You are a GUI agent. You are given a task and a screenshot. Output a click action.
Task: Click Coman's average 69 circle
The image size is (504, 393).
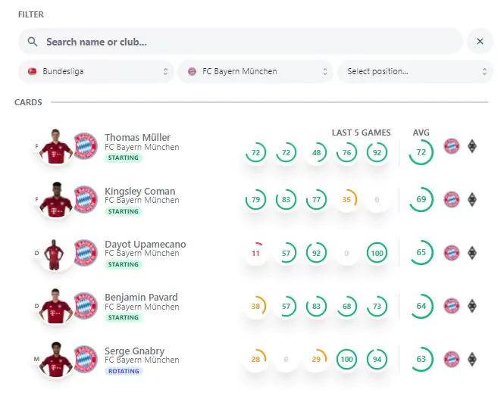(x=421, y=199)
